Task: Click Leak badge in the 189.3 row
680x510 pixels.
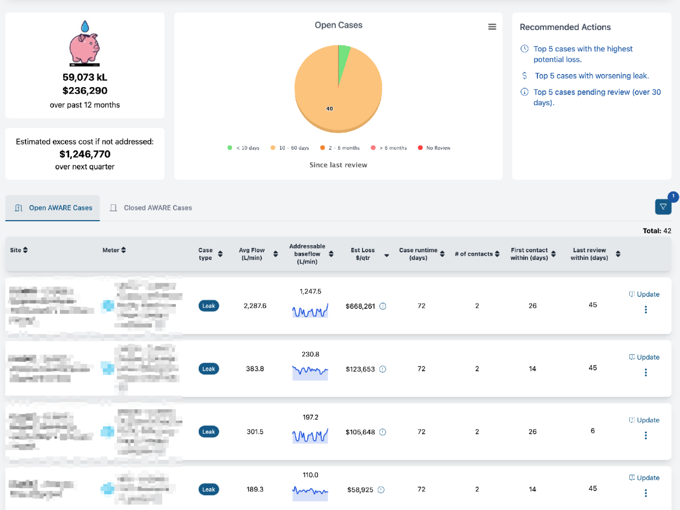Action: [x=209, y=489]
